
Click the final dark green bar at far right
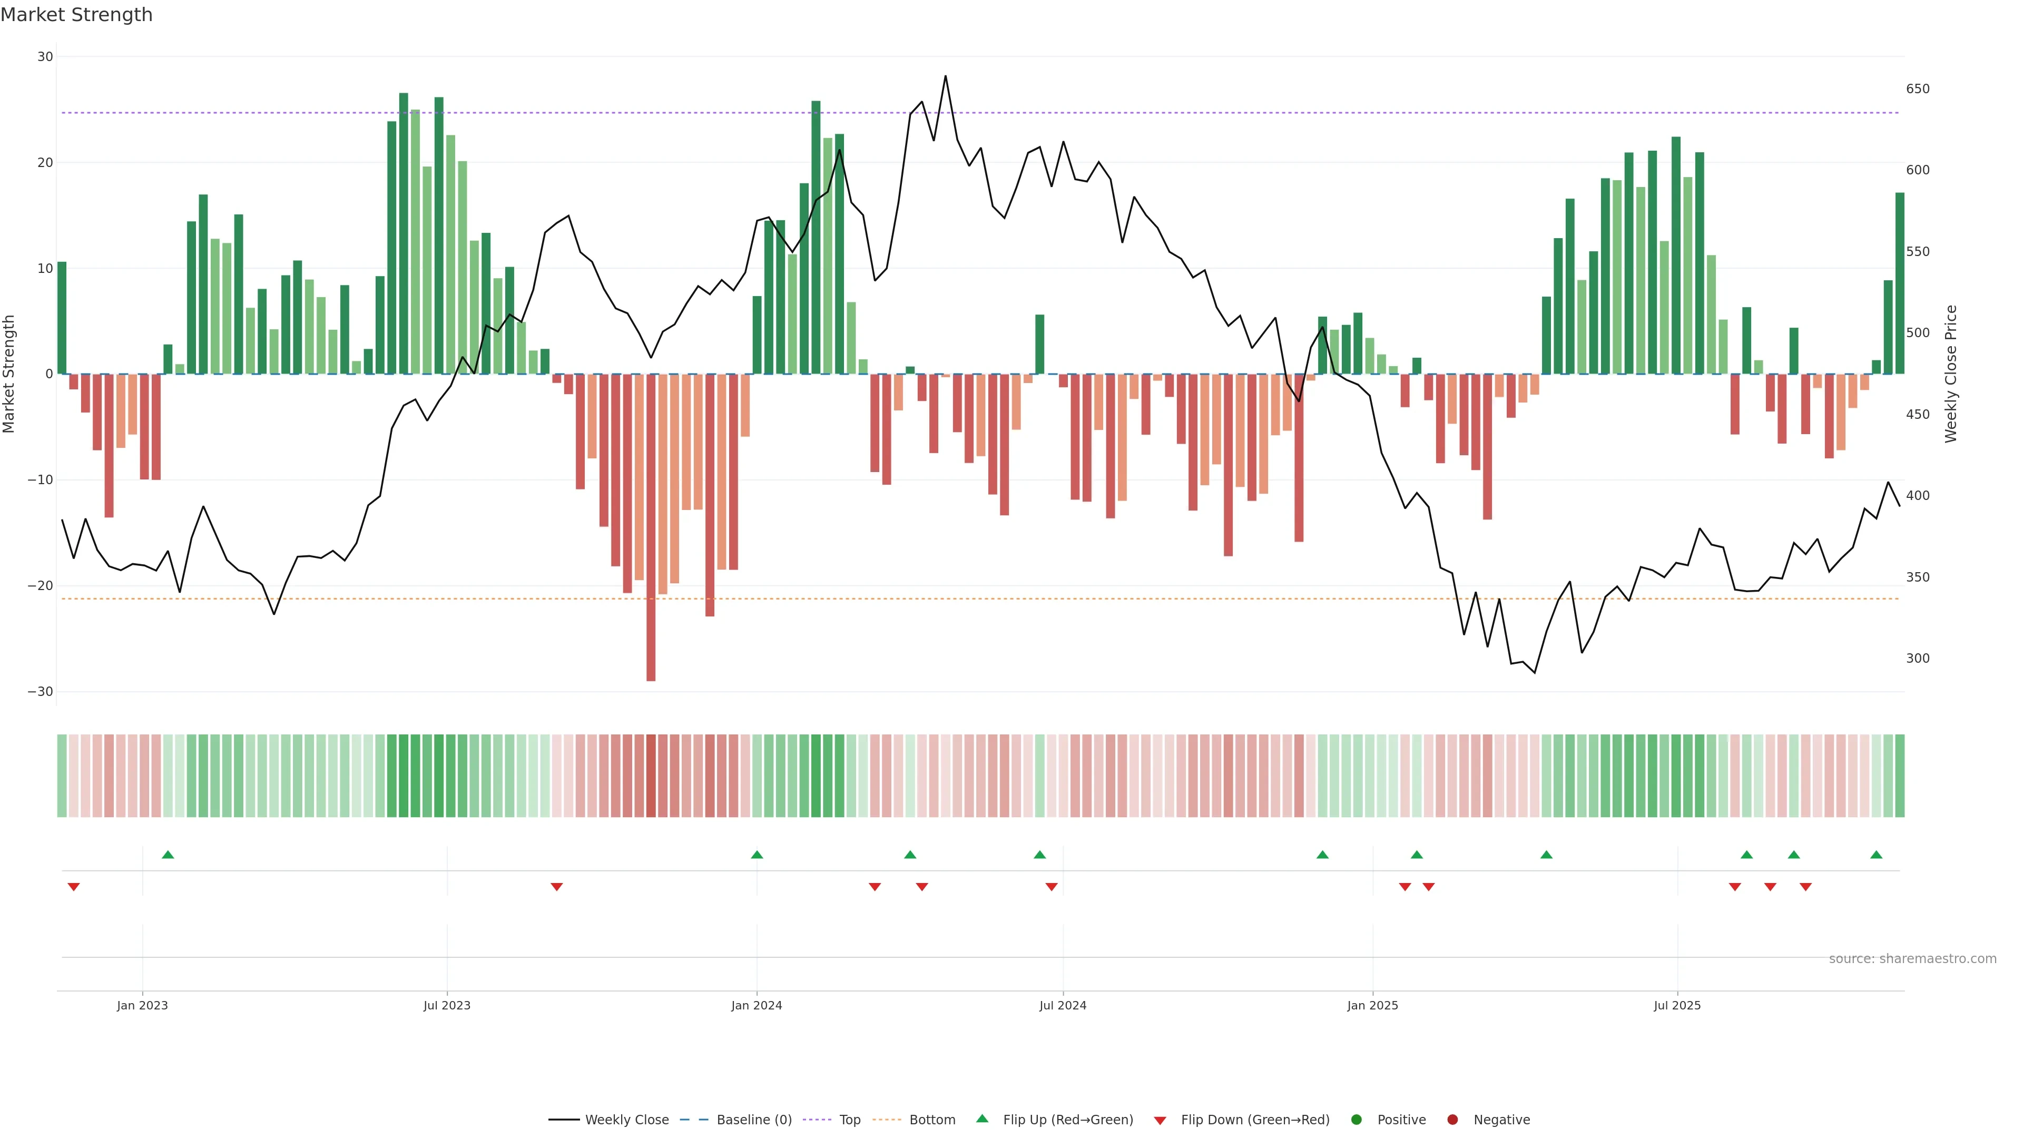[1900, 283]
